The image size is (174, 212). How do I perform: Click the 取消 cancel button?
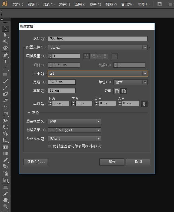[138, 162]
